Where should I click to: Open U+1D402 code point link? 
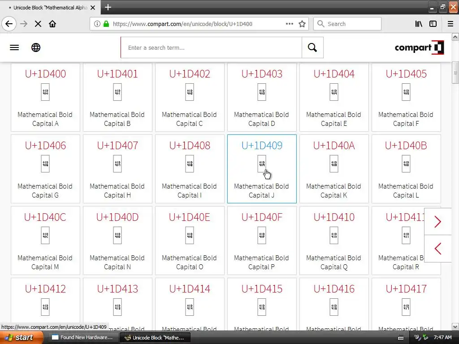190,74
